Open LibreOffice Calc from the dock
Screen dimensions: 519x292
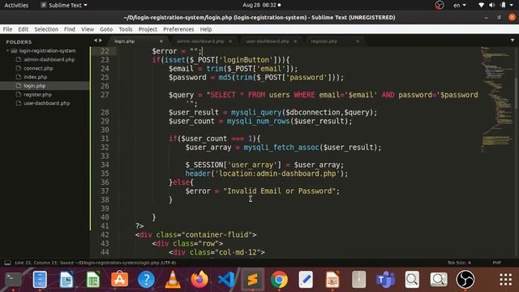[x=93, y=280]
